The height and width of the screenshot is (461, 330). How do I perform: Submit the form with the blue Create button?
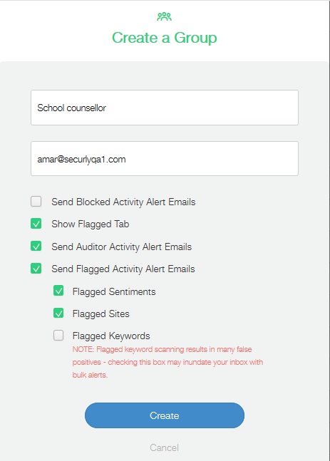pos(165,415)
